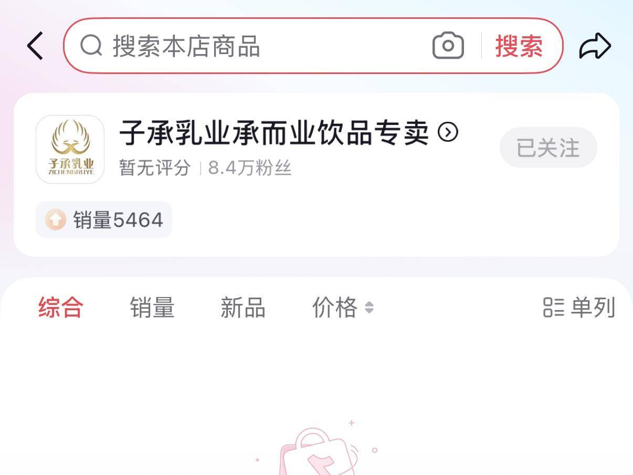Open the shop name 子承乳业承而业饮品专卖

point(274,132)
